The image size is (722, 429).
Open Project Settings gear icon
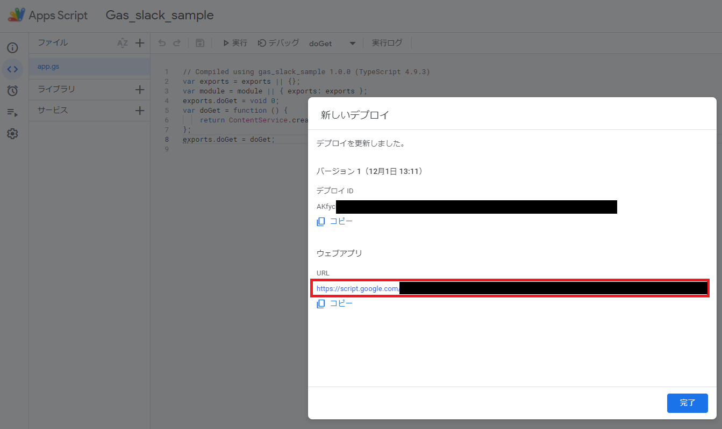click(12, 134)
